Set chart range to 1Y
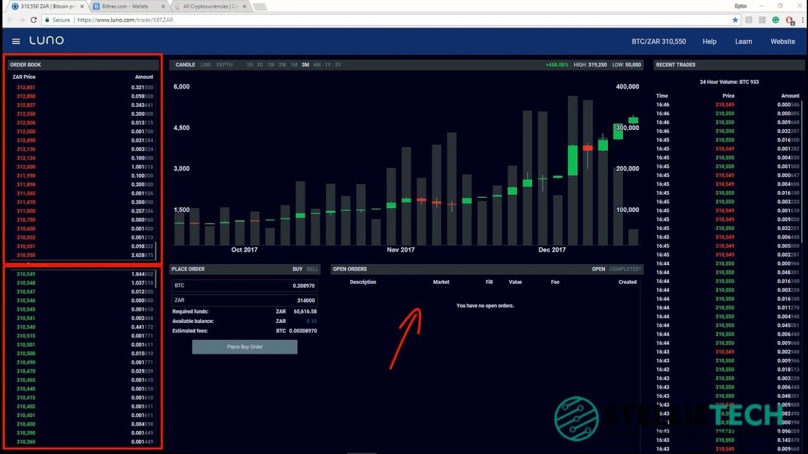808x454 pixels. pos(328,65)
